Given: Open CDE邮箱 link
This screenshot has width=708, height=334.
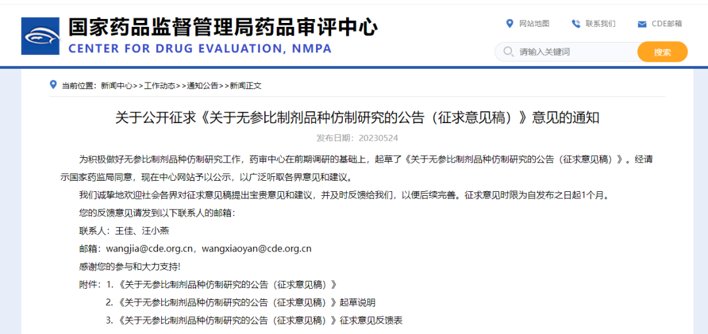Looking at the screenshot, I should click(x=667, y=24).
